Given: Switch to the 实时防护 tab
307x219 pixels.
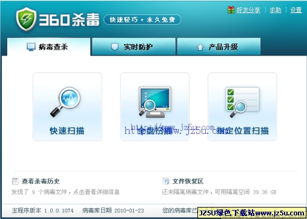Looking at the screenshot, I should 134,46.
